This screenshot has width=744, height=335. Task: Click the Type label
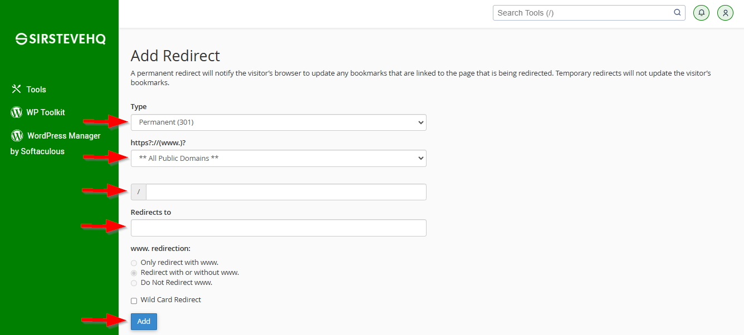[139, 106]
